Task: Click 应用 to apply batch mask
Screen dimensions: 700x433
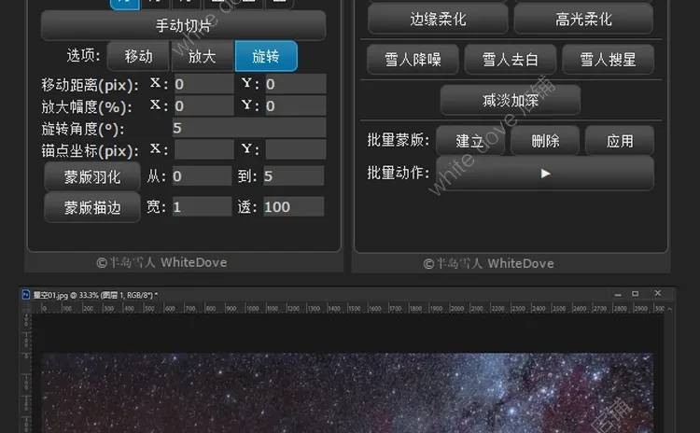Action: [620, 141]
